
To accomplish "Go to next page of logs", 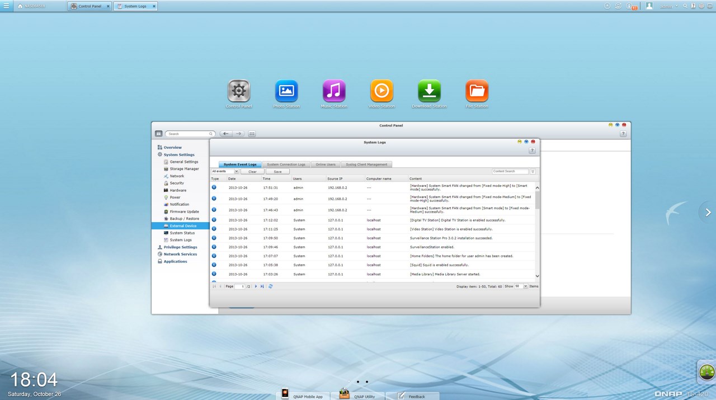I will [x=256, y=286].
